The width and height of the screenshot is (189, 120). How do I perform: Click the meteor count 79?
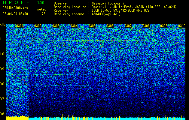pos(44,14)
